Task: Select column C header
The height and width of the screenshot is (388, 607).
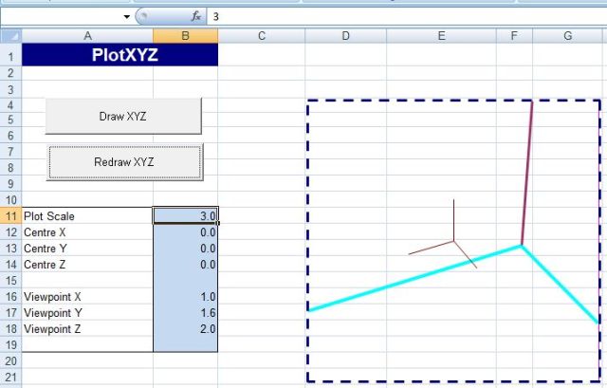Action: (261, 36)
